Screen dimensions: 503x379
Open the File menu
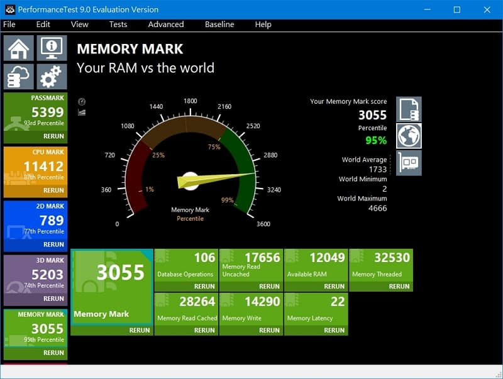pyautogui.click(x=9, y=25)
